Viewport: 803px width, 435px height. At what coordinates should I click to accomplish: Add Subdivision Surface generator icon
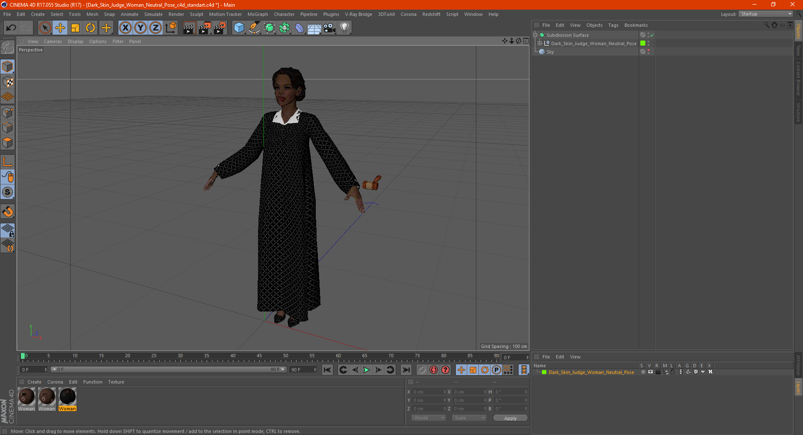pos(269,28)
